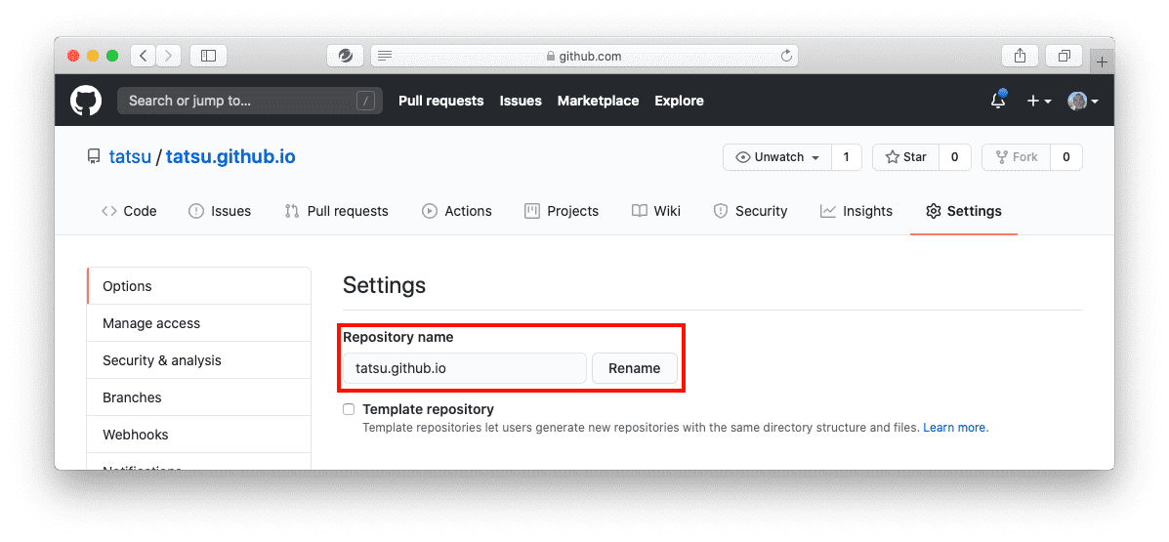Select Options in settings sidebar
The width and height of the screenshot is (1169, 542).
[199, 286]
